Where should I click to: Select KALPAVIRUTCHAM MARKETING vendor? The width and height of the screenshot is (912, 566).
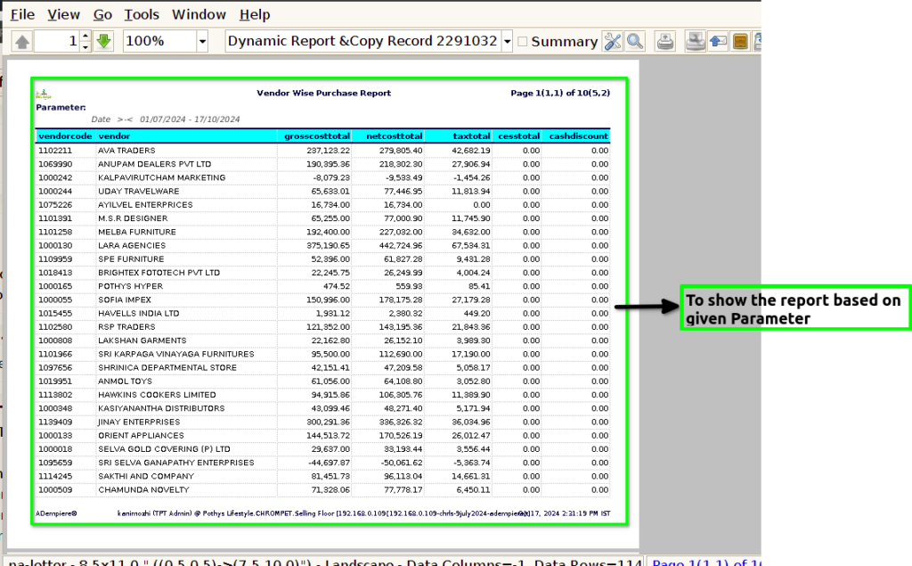click(x=162, y=177)
